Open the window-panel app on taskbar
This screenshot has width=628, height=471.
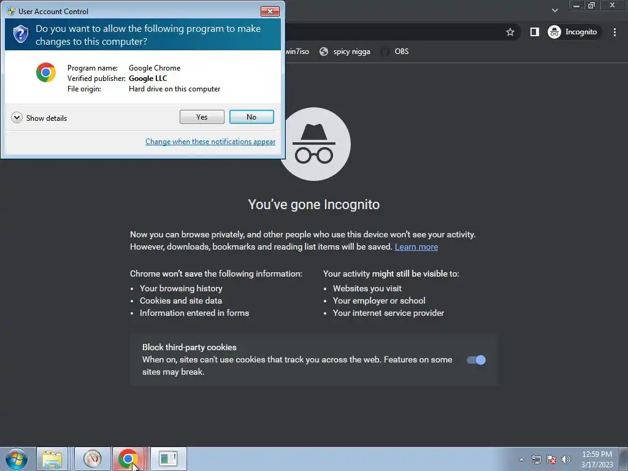click(x=168, y=459)
